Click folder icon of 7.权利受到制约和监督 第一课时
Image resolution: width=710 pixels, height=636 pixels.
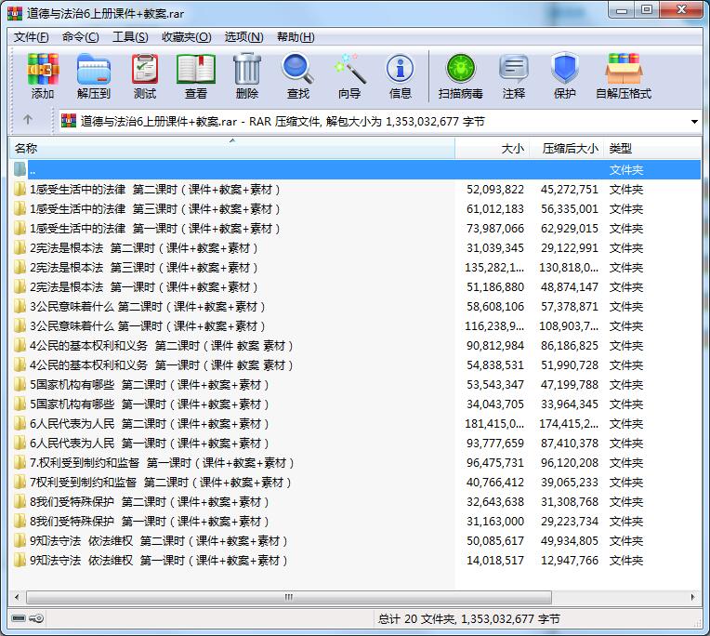pyautogui.click(x=20, y=462)
